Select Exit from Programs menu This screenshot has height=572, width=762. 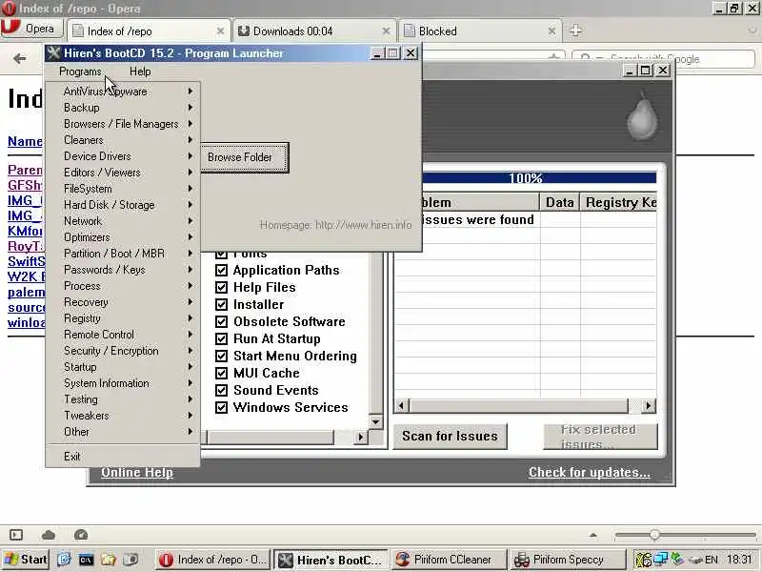123,457
